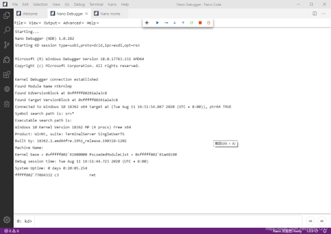Image resolution: width=331 pixels, height=234 pixels.
Task: Click the Step Into down arrow
Action: click(175, 23)
